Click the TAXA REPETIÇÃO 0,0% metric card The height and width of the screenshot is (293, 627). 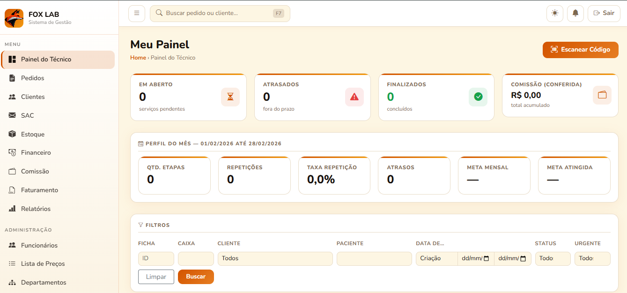(334, 175)
